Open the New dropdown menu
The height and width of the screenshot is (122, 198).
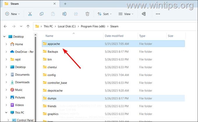pyautogui.click(x=13, y=14)
